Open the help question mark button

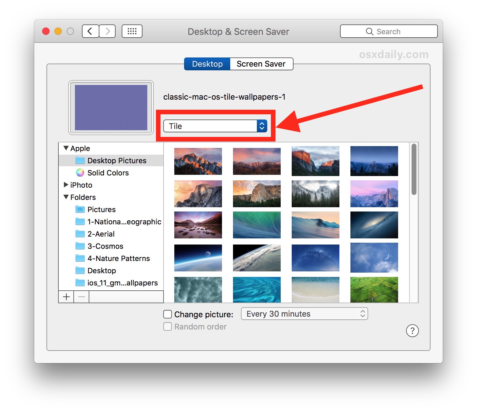coord(412,331)
